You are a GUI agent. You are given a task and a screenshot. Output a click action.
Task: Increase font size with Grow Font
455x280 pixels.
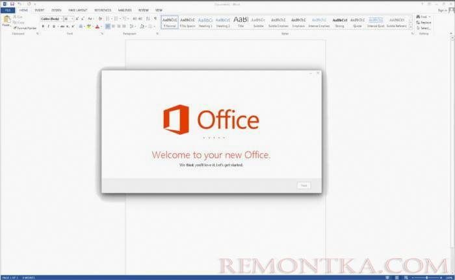point(77,19)
